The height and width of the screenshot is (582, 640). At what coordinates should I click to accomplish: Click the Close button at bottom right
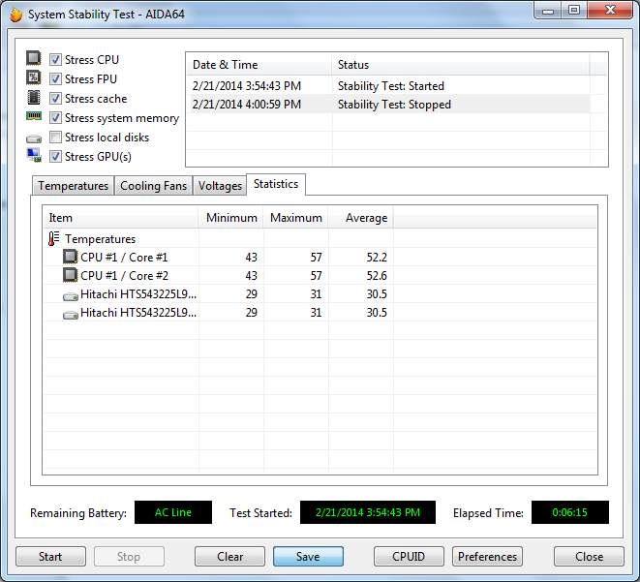pos(589,556)
